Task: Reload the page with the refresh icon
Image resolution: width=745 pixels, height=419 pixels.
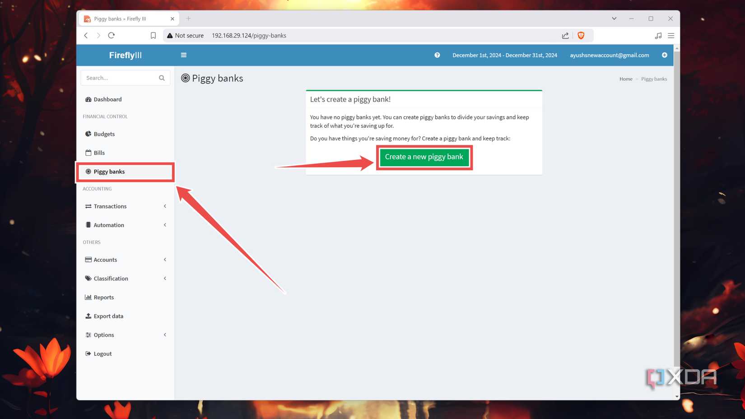Action: coord(112,35)
